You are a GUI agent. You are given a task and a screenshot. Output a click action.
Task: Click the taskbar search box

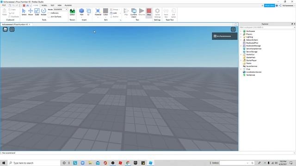coord(34,163)
